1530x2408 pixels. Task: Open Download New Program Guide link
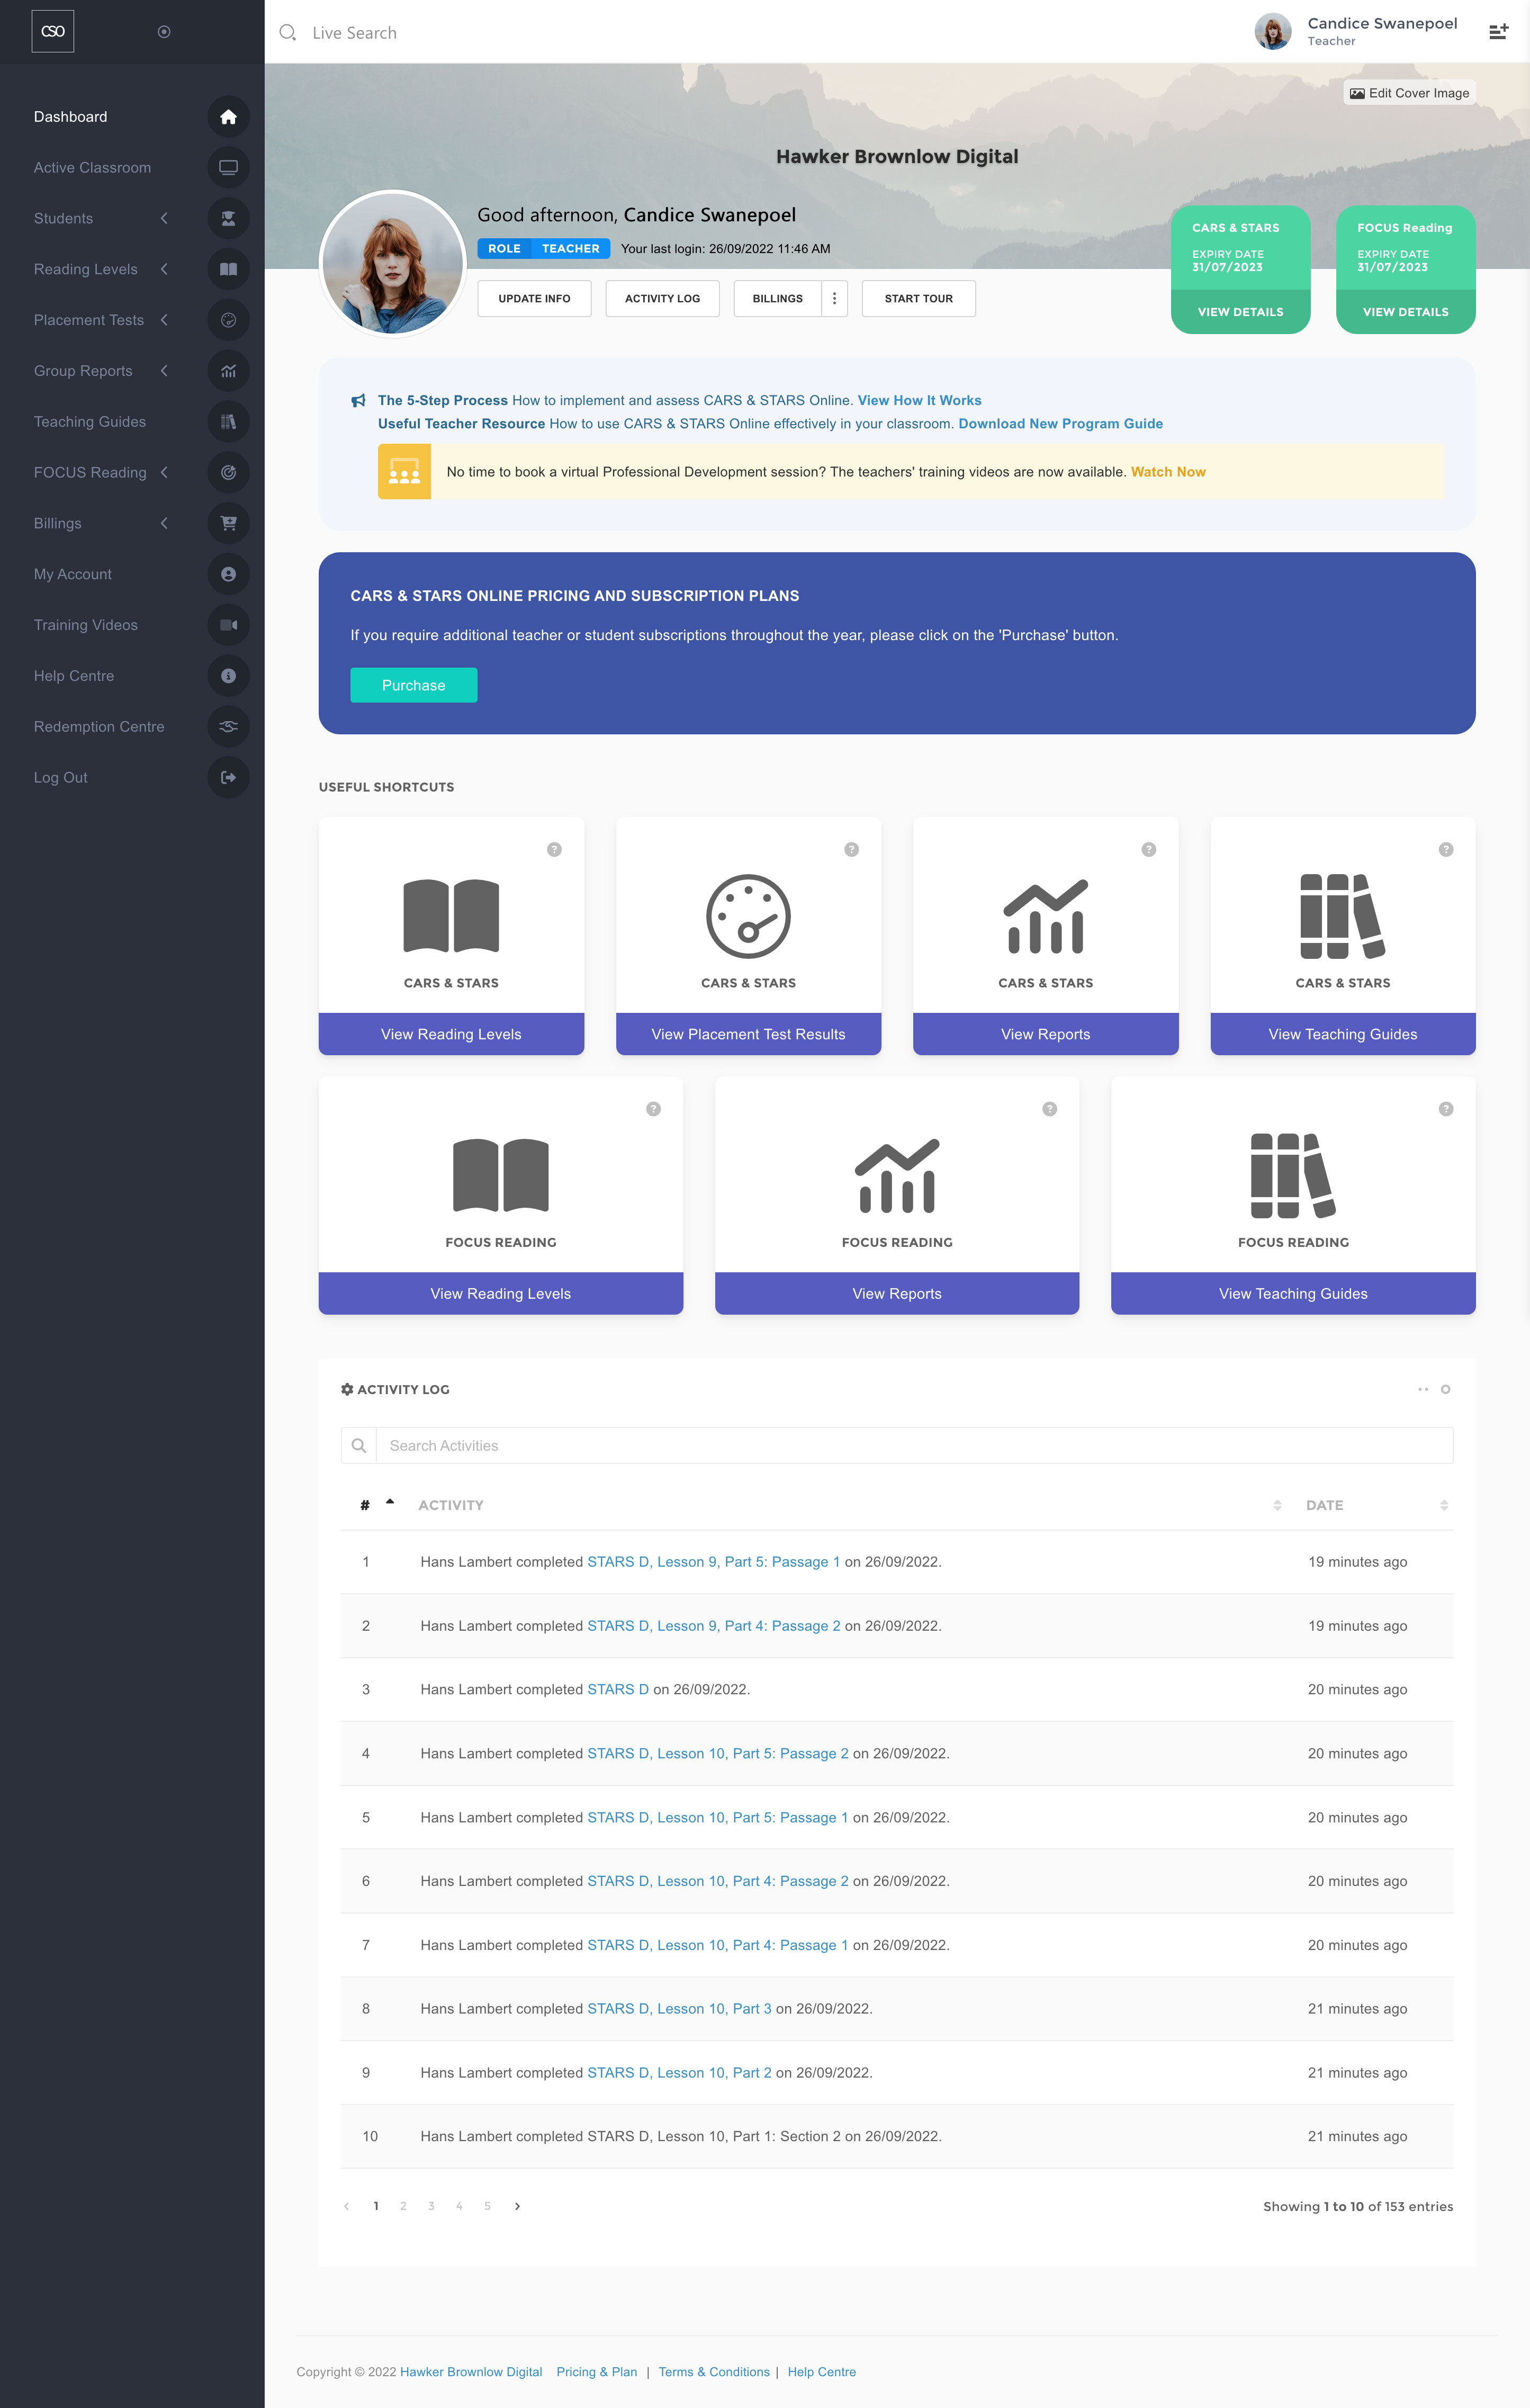pos(1060,424)
